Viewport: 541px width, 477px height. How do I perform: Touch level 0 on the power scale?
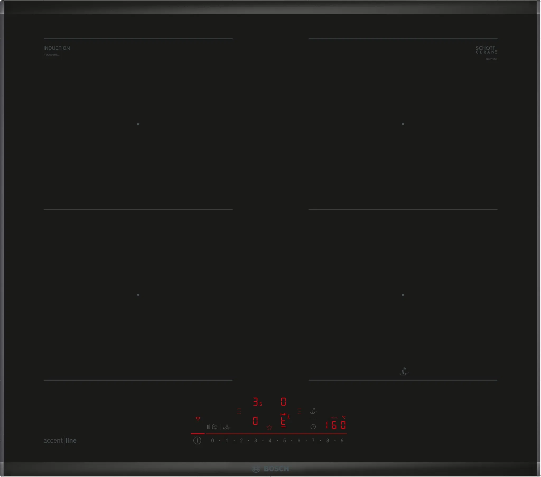coord(212,441)
